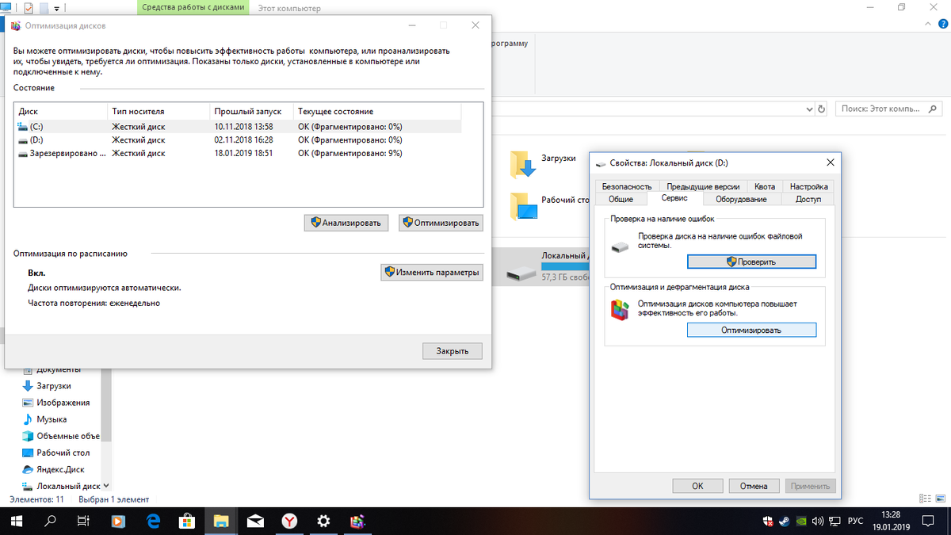Image resolution: width=951 pixels, height=535 pixels.
Task: Launch Yandex Browser from taskbar
Action: (x=290, y=521)
